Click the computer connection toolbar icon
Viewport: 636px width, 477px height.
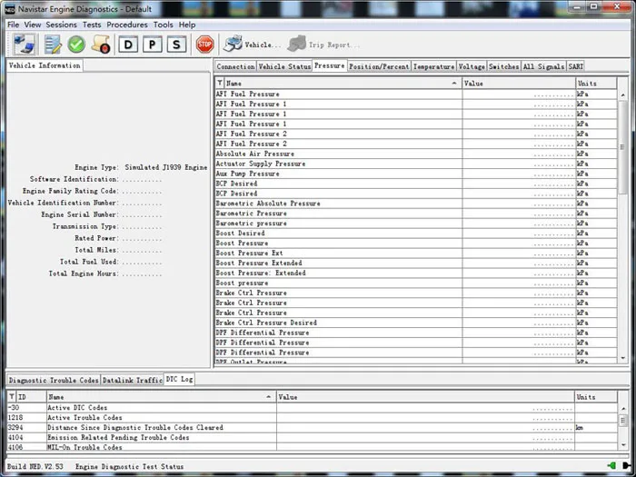[24, 45]
